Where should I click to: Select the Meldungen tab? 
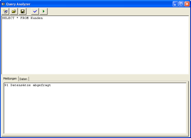click(x=10, y=79)
